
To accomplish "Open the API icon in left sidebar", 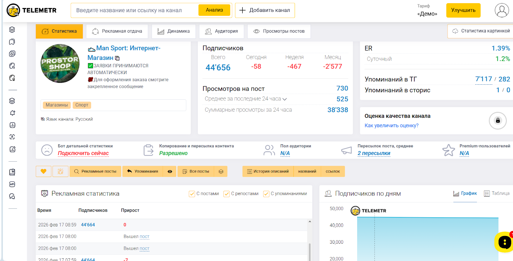I will pos(12,184).
